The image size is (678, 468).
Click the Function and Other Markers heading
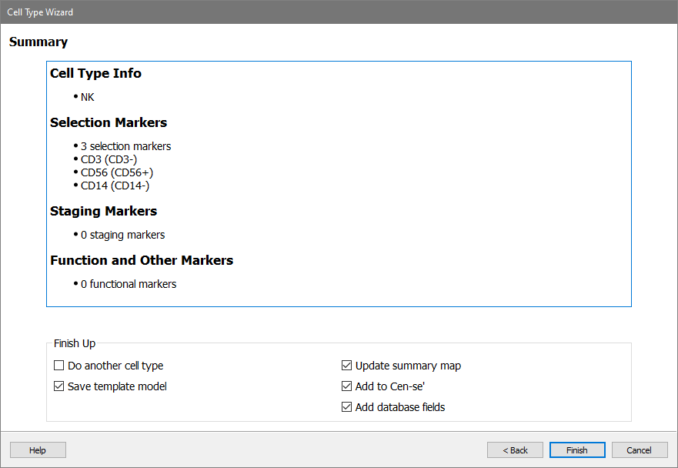click(x=142, y=260)
